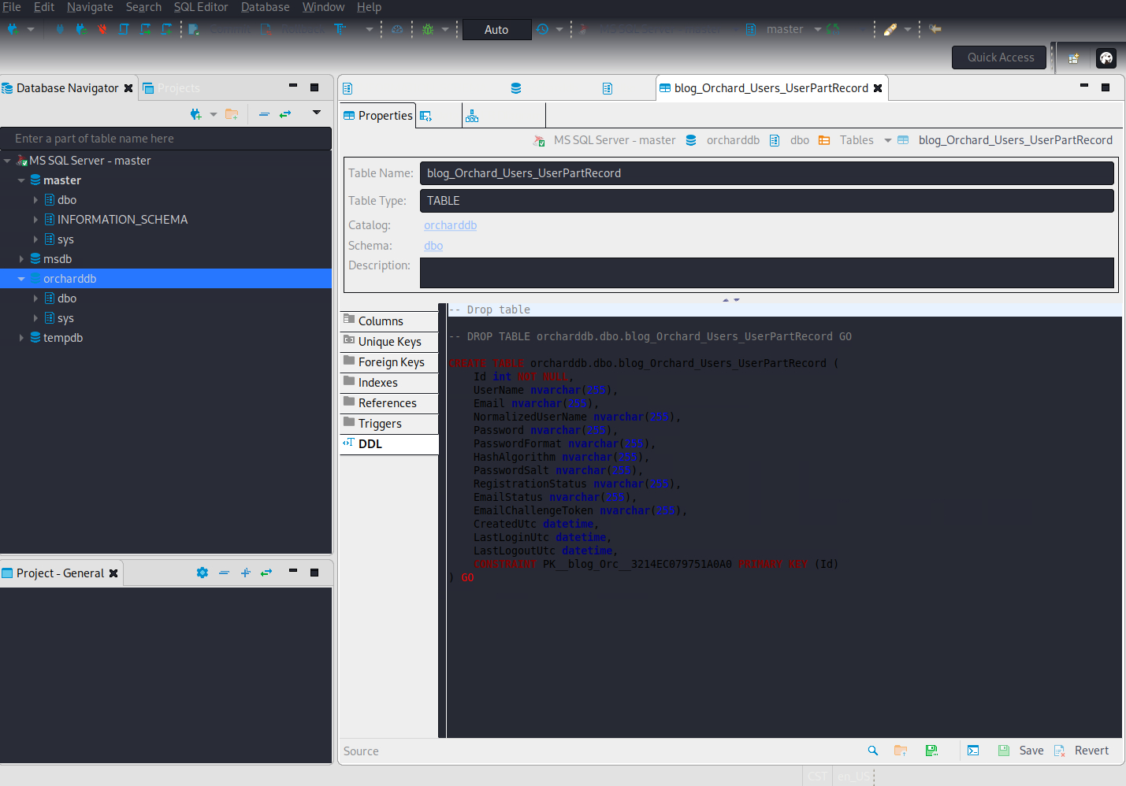Click the Reconnect icon in main toolbar
The image size is (1126, 786).
point(80,29)
